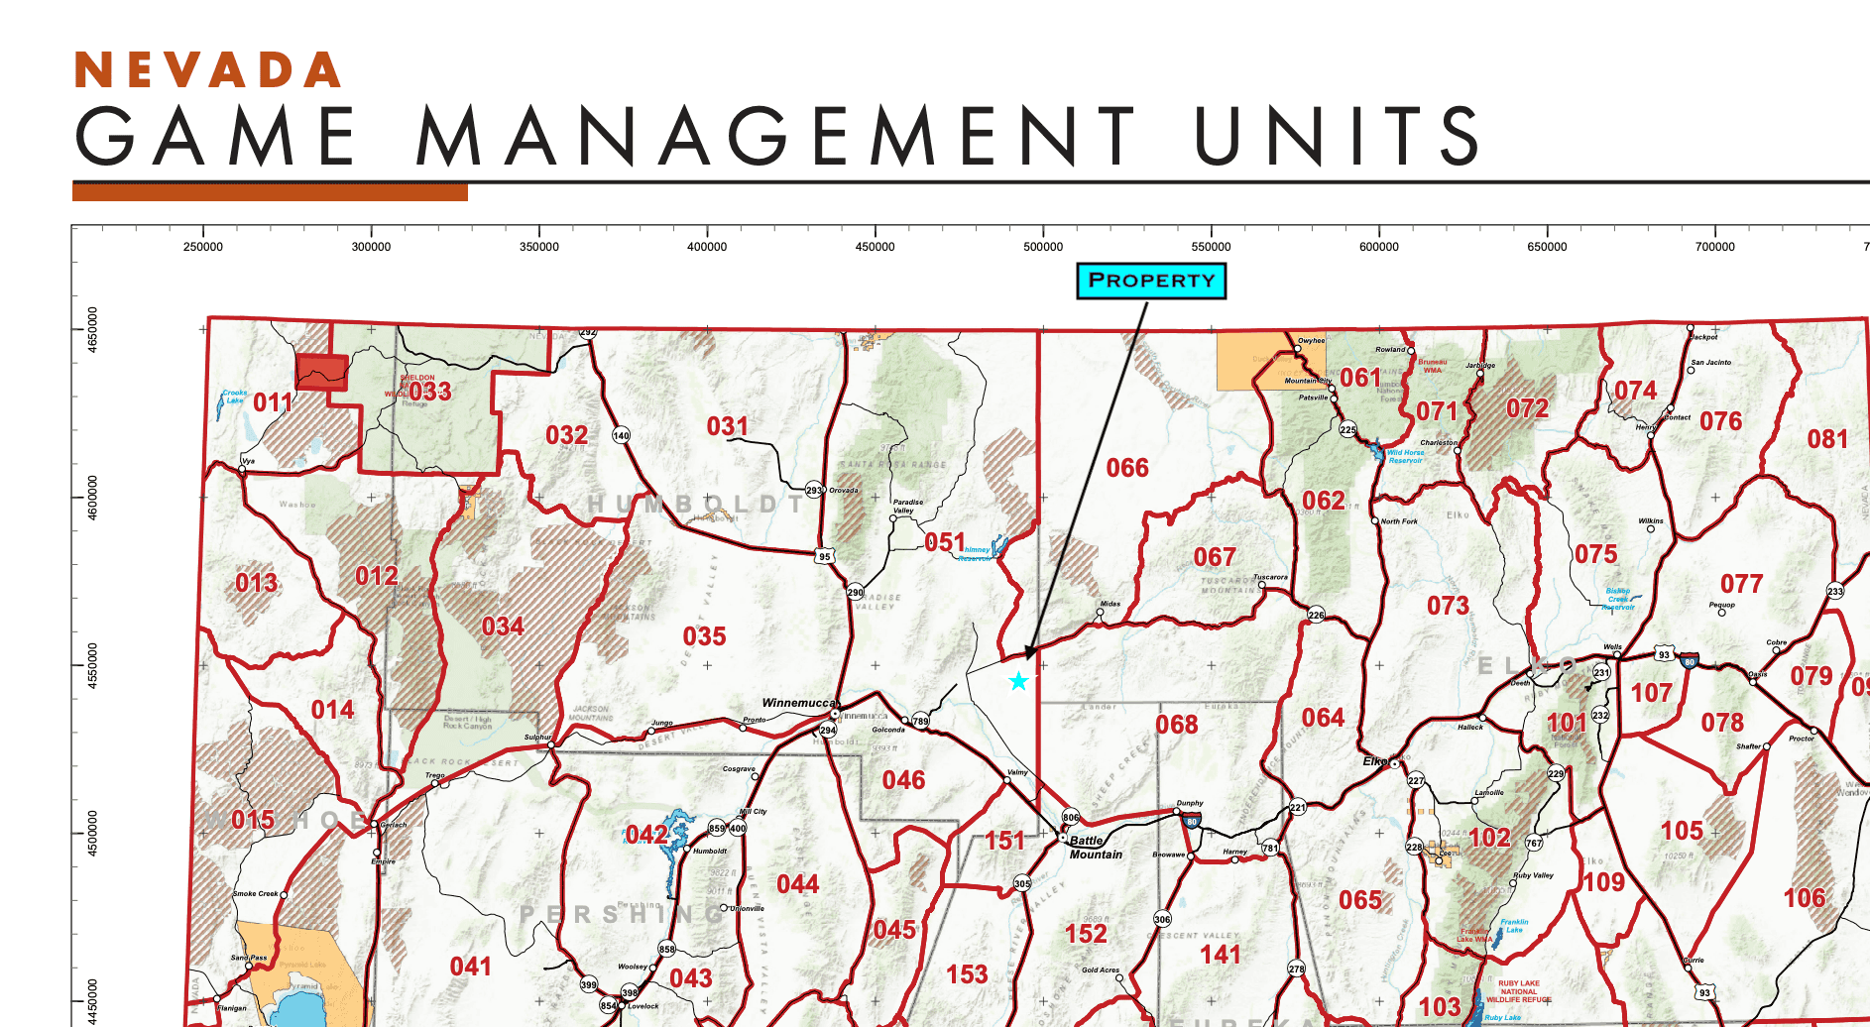Click unit label 032
Image resolution: width=1870 pixels, height=1027 pixels.
[x=566, y=435]
